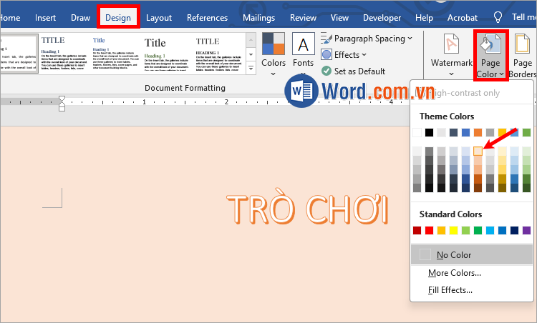Open the Watermark menu
Viewport: 537px width, 323px height.
click(451, 55)
